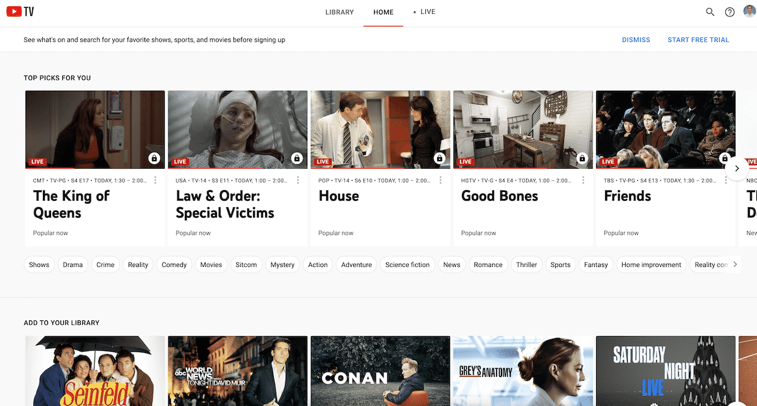Click the lock icon on The King of Queens
Screen dimensions: 757x406
[x=155, y=158]
